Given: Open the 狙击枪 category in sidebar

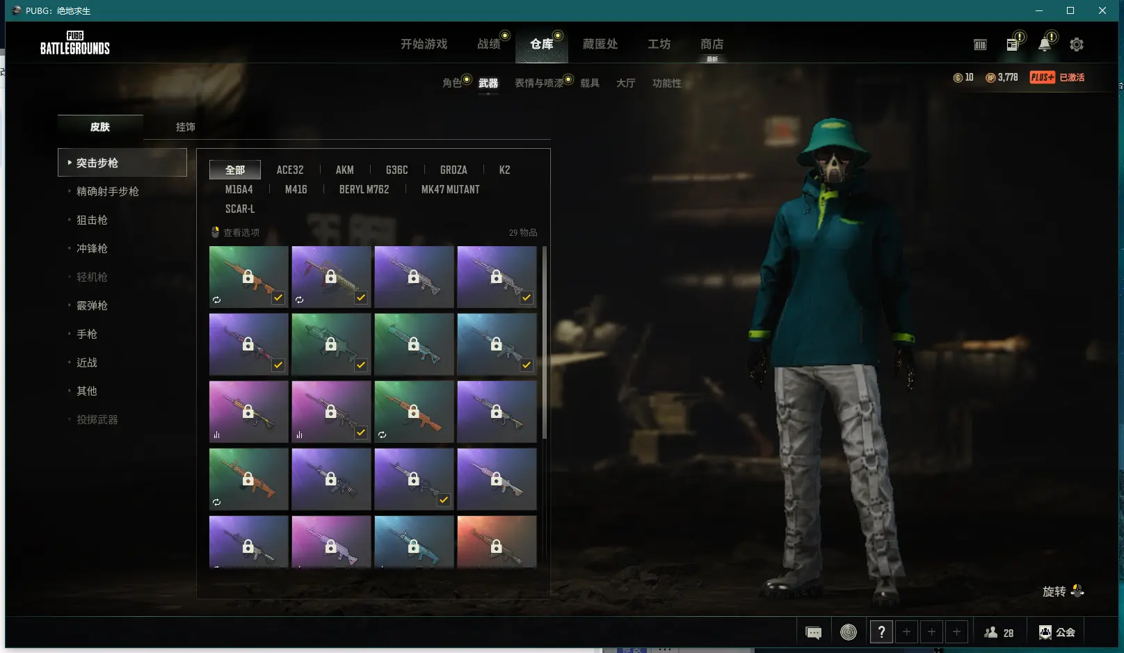Looking at the screenshot, I should pyautogui.click(x=92, y=220).
